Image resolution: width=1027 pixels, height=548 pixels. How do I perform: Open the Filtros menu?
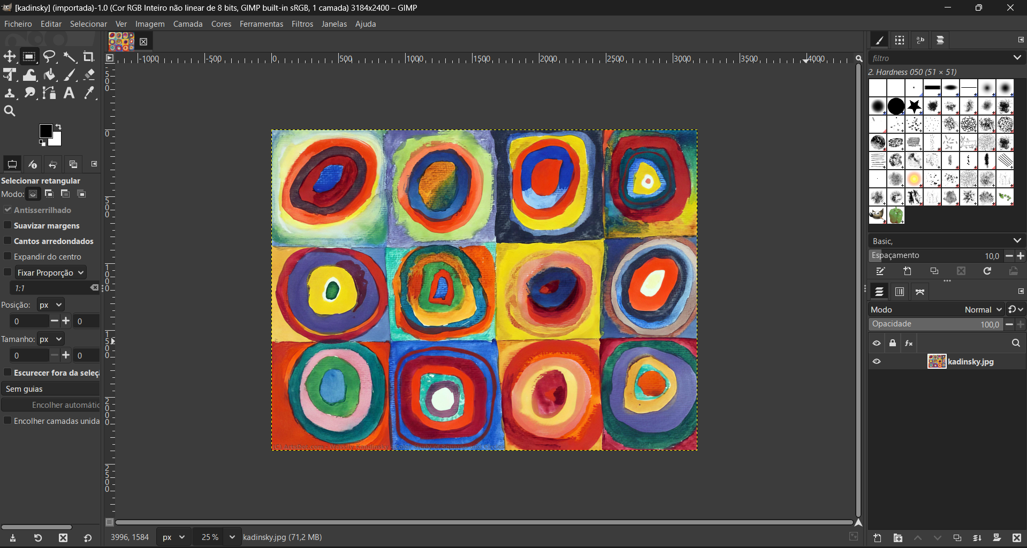pyautogui.click(x=302, y=24)
